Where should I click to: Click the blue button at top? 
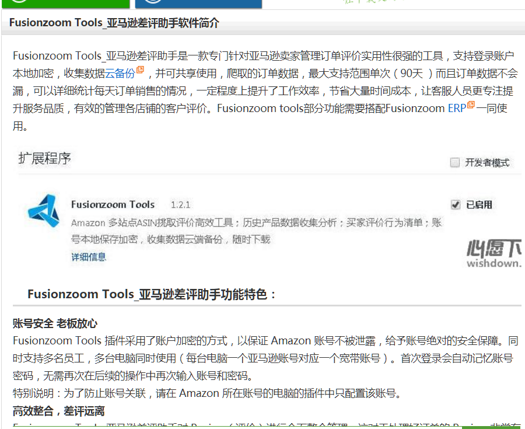(198, 4)
